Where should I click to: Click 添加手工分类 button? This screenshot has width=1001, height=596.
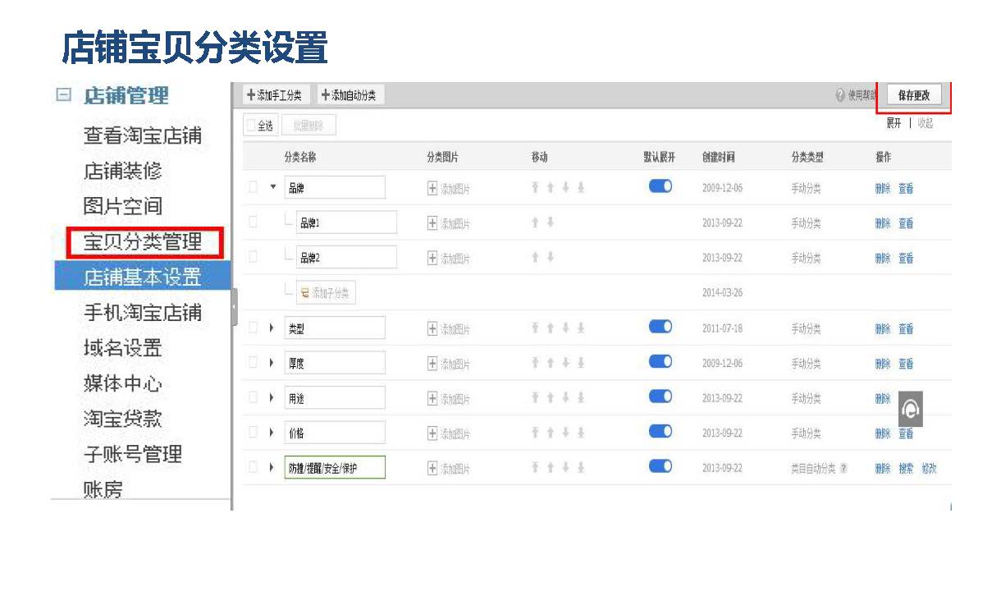(x=275, y=96)
